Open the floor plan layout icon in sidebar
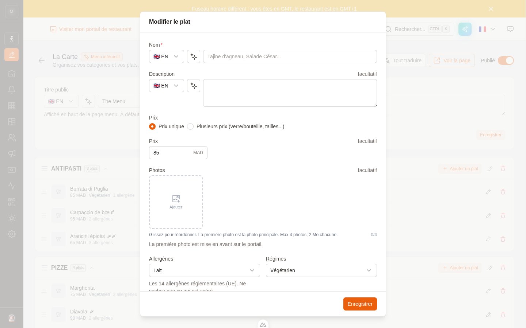The width and height of the screenshot is (526, 328). [x=12, y=122]
